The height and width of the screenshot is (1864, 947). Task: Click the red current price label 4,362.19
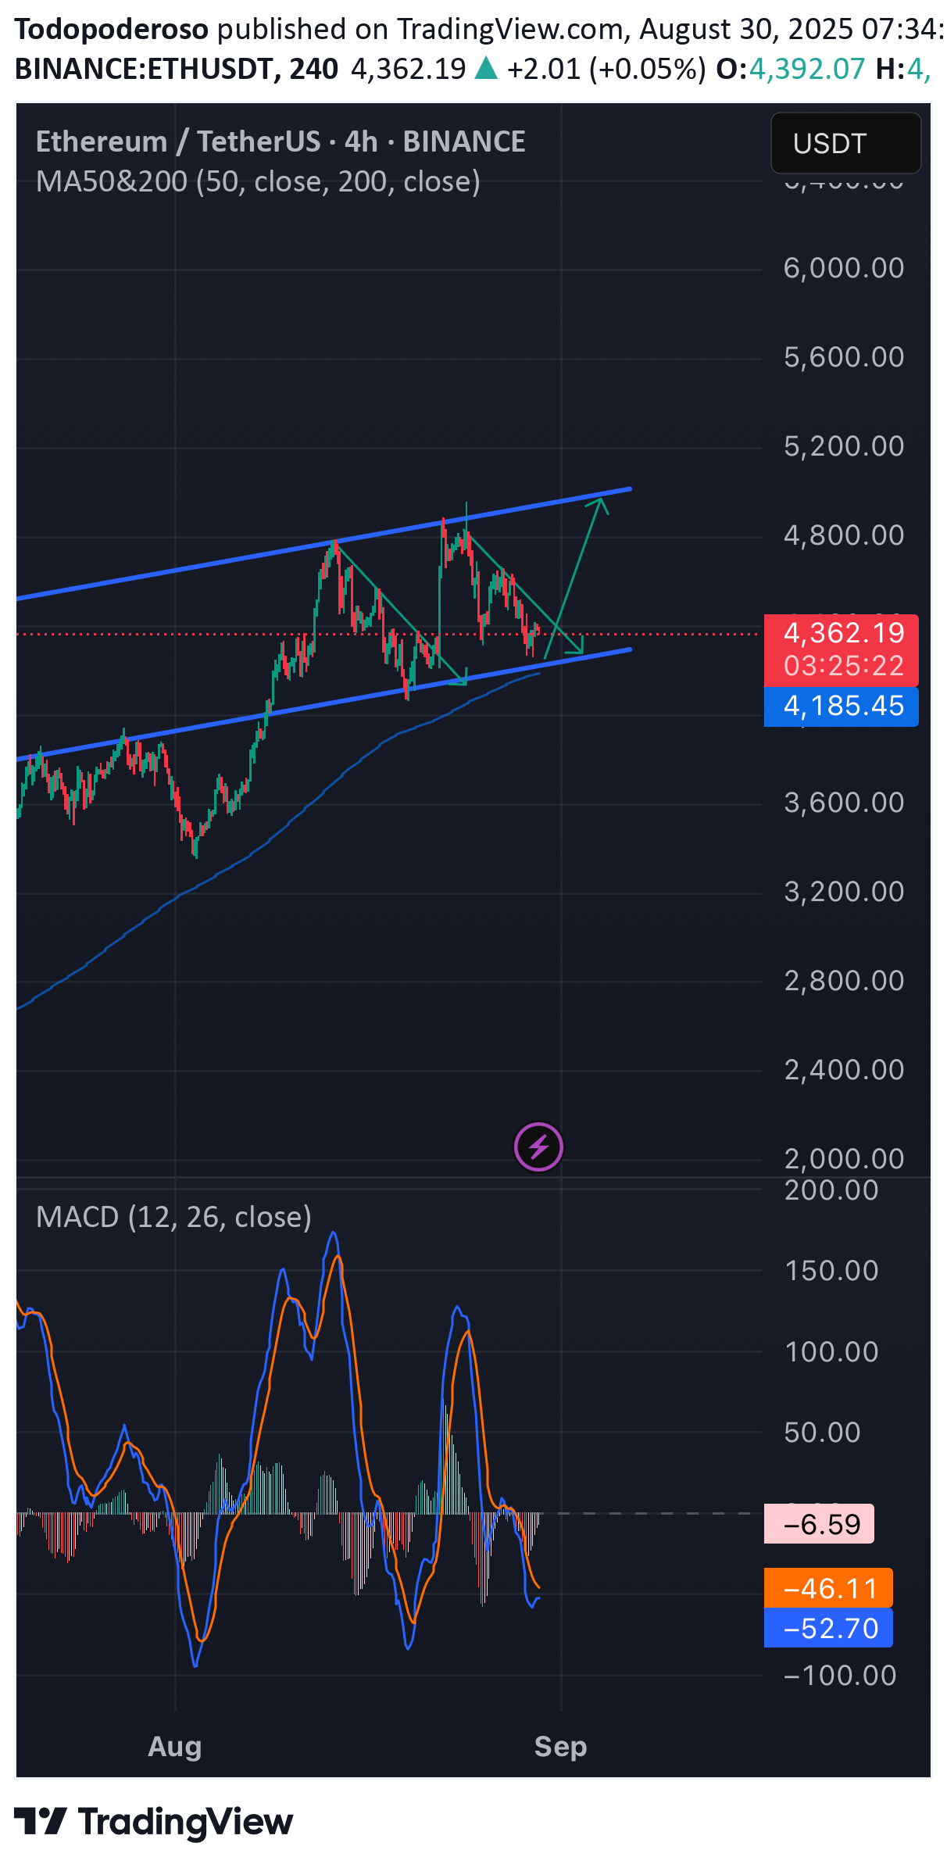(x=844, y=632)
